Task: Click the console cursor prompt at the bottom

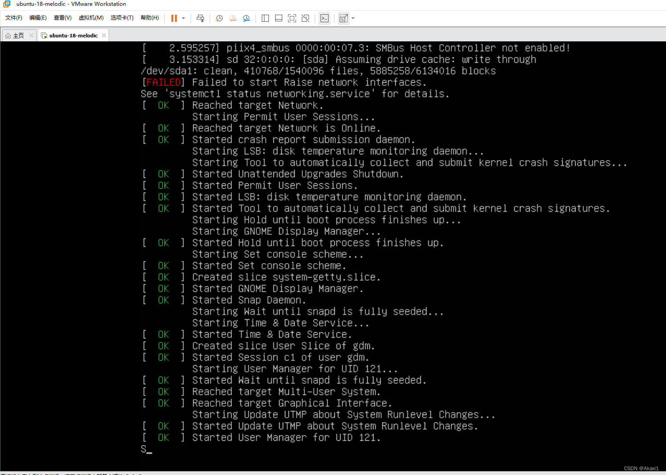Action: click(x=146, y=449)
